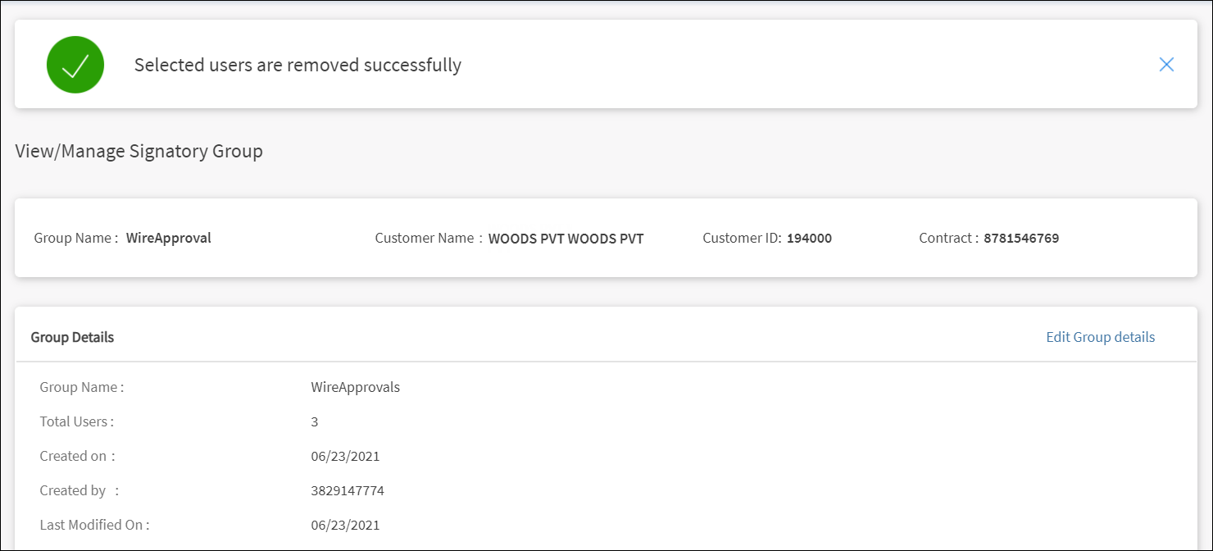This screenshot has height=551, width=1213.
Task: Click the View/Manage Signatory Group heading
Action: coord(139,152)
